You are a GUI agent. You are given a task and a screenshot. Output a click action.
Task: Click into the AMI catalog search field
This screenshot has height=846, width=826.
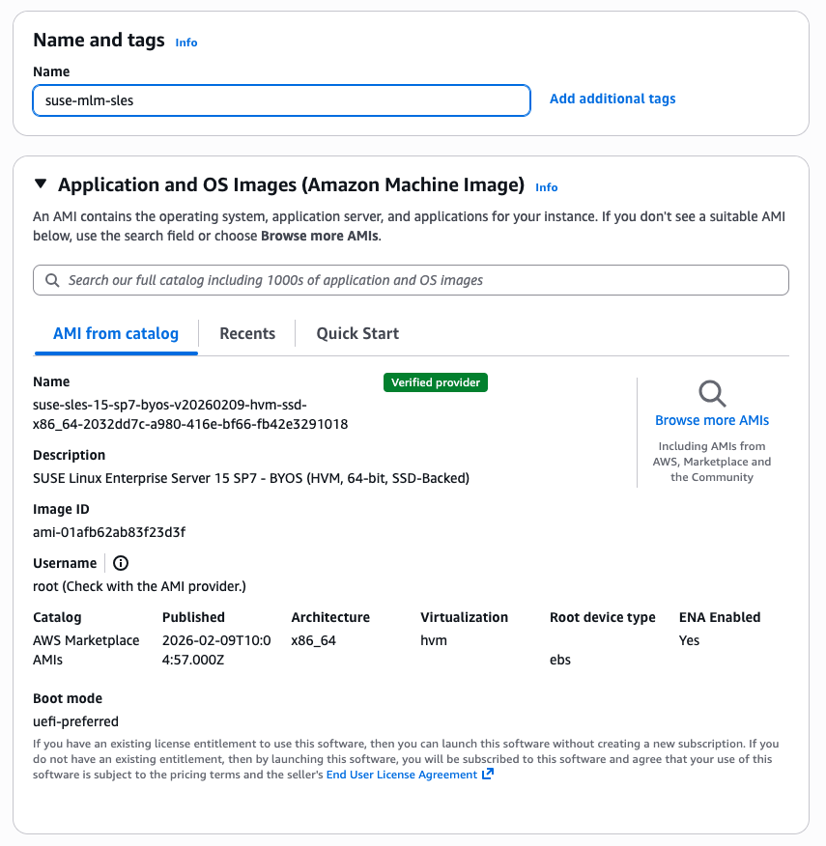coord(415,280)
